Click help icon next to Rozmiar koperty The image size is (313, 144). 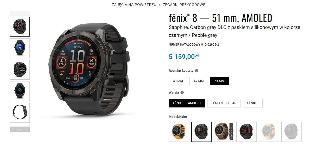point(196,71)
